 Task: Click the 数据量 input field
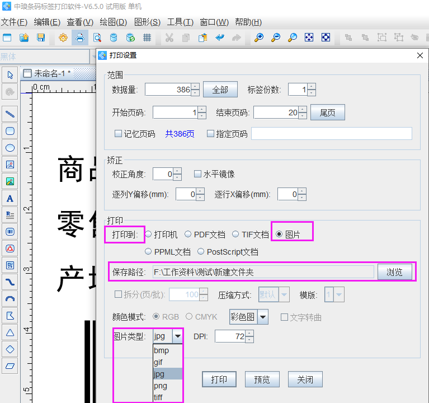[x=168, y=90]
